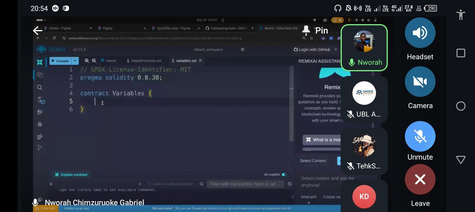This screenshot has width=475, height=212.
Task: Expand the Login with GitHub dropdown arrow
Action: (x=336, y=49)
